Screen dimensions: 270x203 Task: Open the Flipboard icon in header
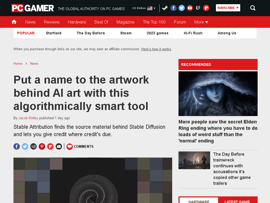coord(206,8)
